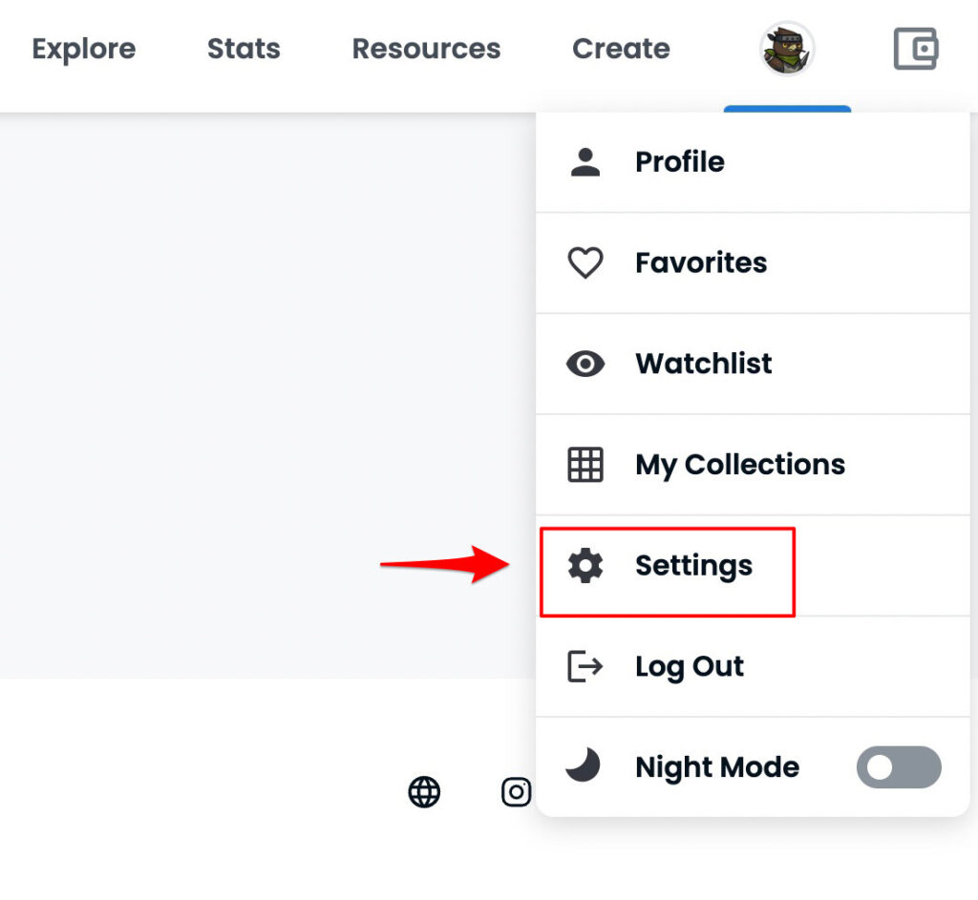
Task: Click the Log Out arrow icon
Action: pos(585,666)
